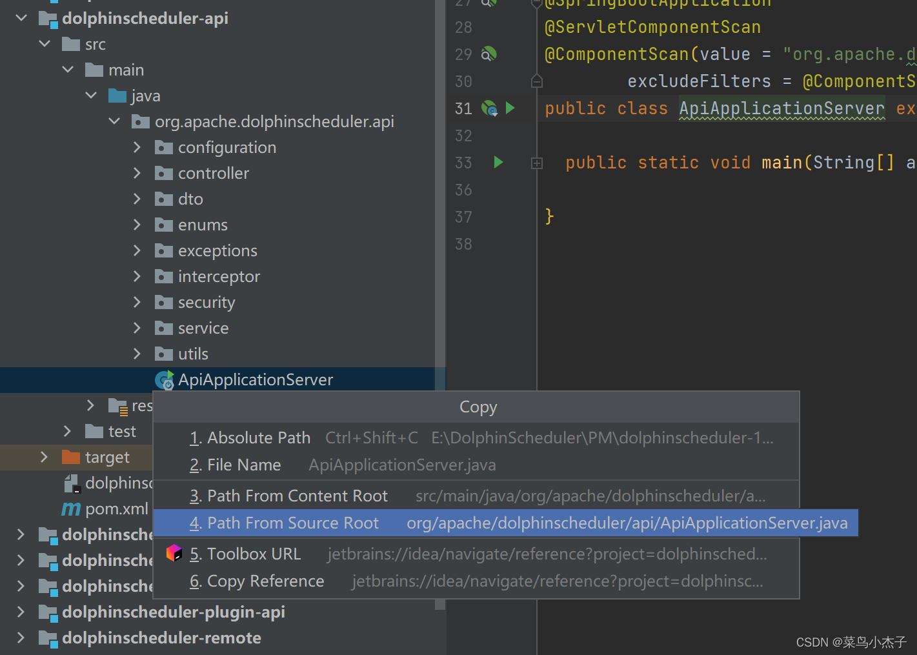Expand the dto package
917x655 pixels.
137,199
